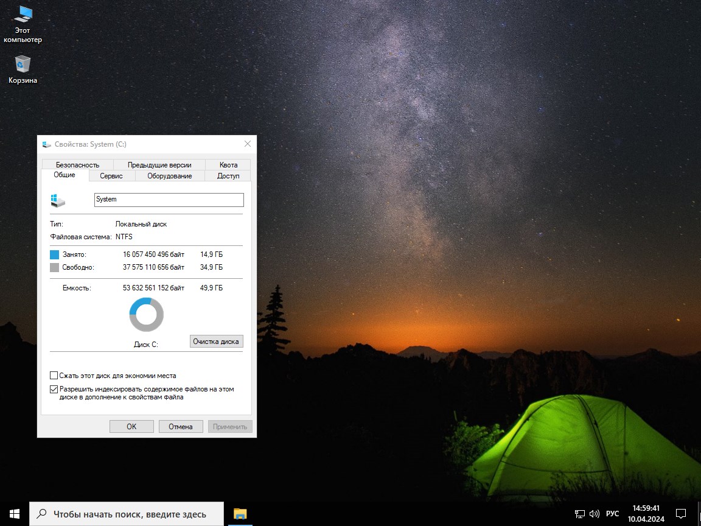Viewport: 701px width, 526px height.
Task: Open the Windows Start menu
Action: [x=15, y=513]
